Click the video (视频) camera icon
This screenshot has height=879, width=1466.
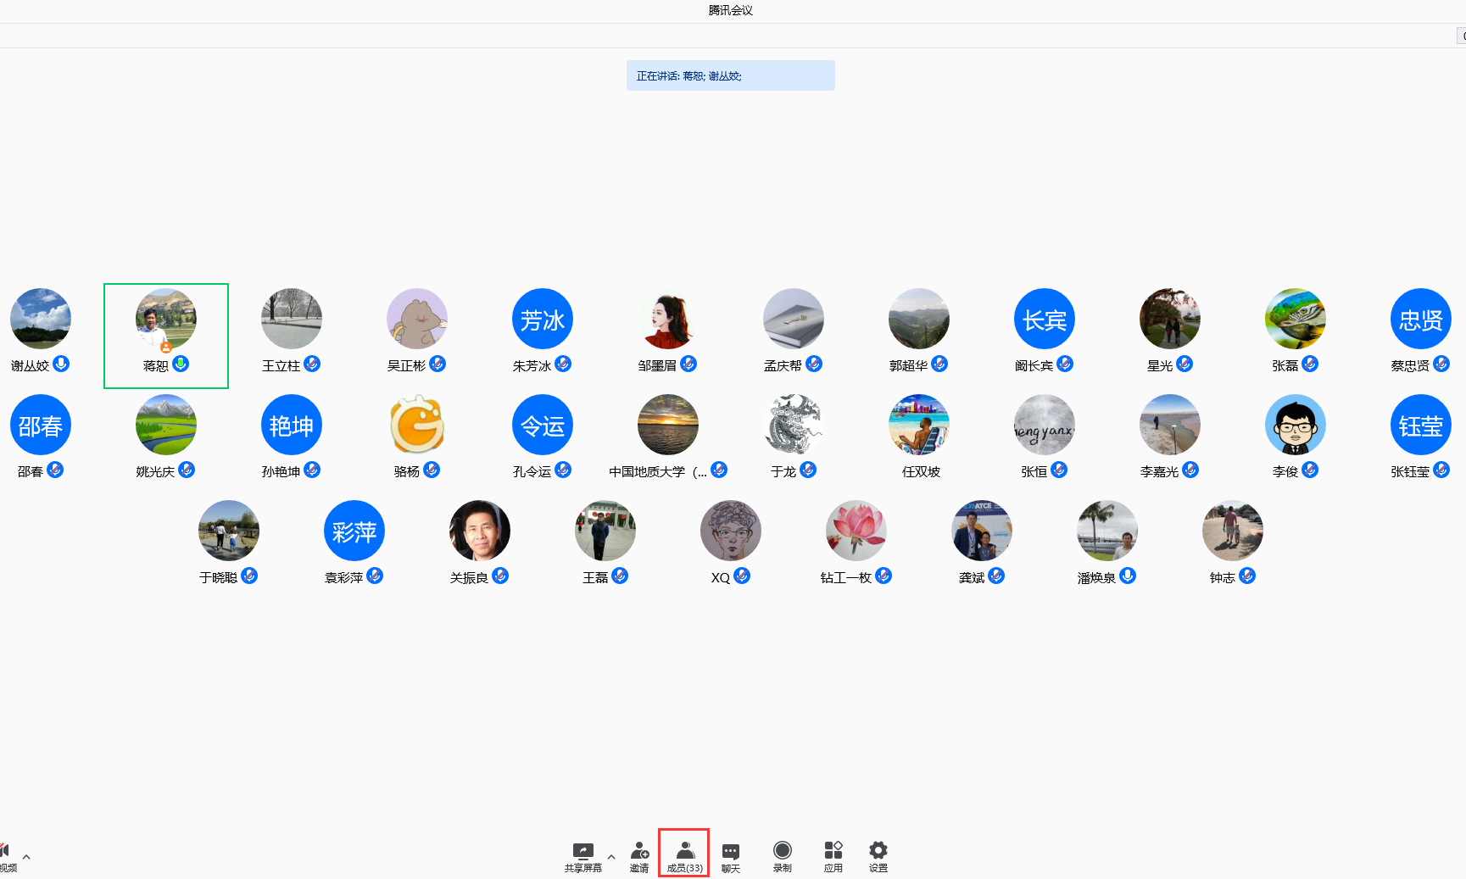pos(5,851)
